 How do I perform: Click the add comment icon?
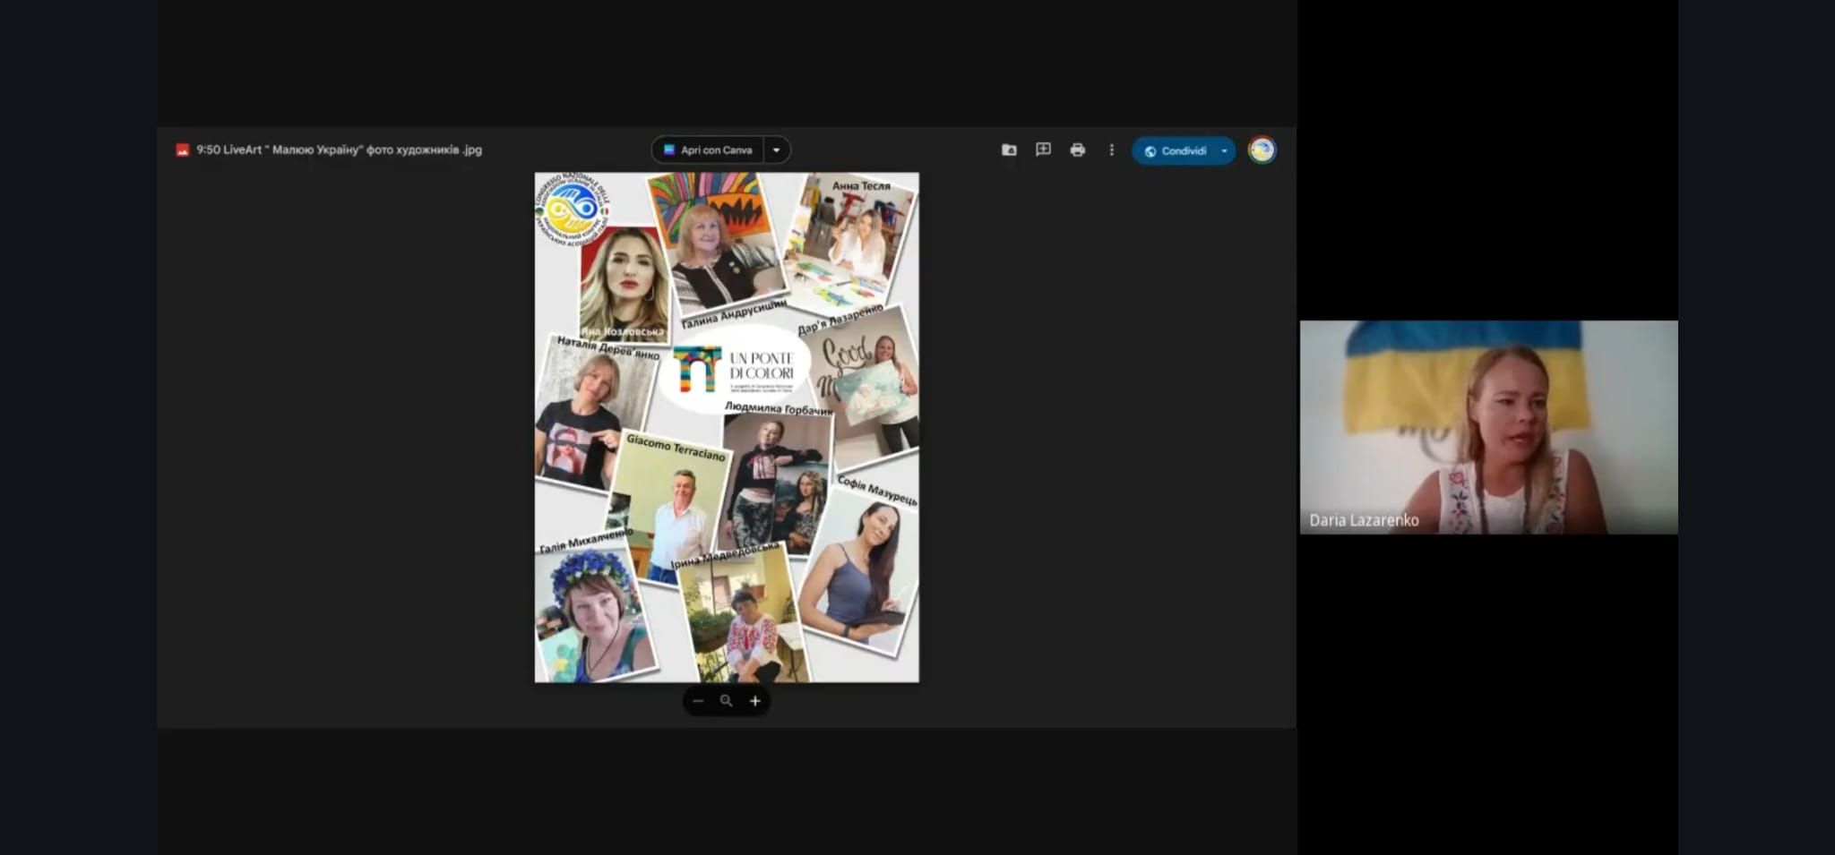(1043, 150)
